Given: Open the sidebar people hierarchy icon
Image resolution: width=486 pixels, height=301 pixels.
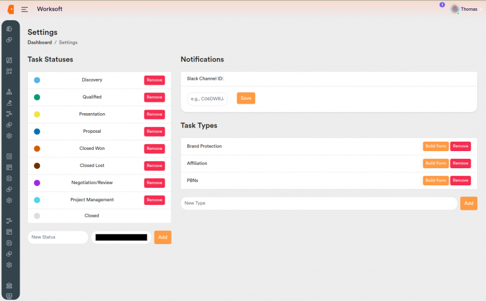Looking at the screenshot, I should (9, 92).
